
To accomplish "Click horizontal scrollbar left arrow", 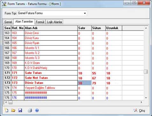I will point(6,102).
